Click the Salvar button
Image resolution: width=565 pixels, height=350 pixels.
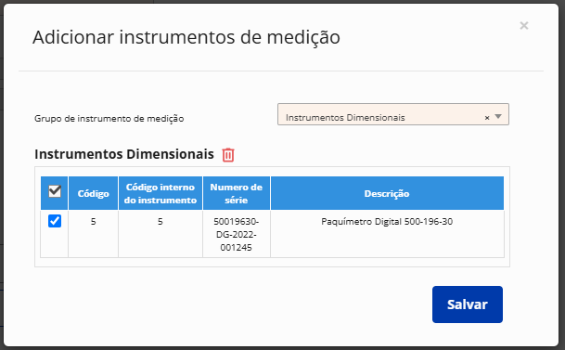pos(468,305)
